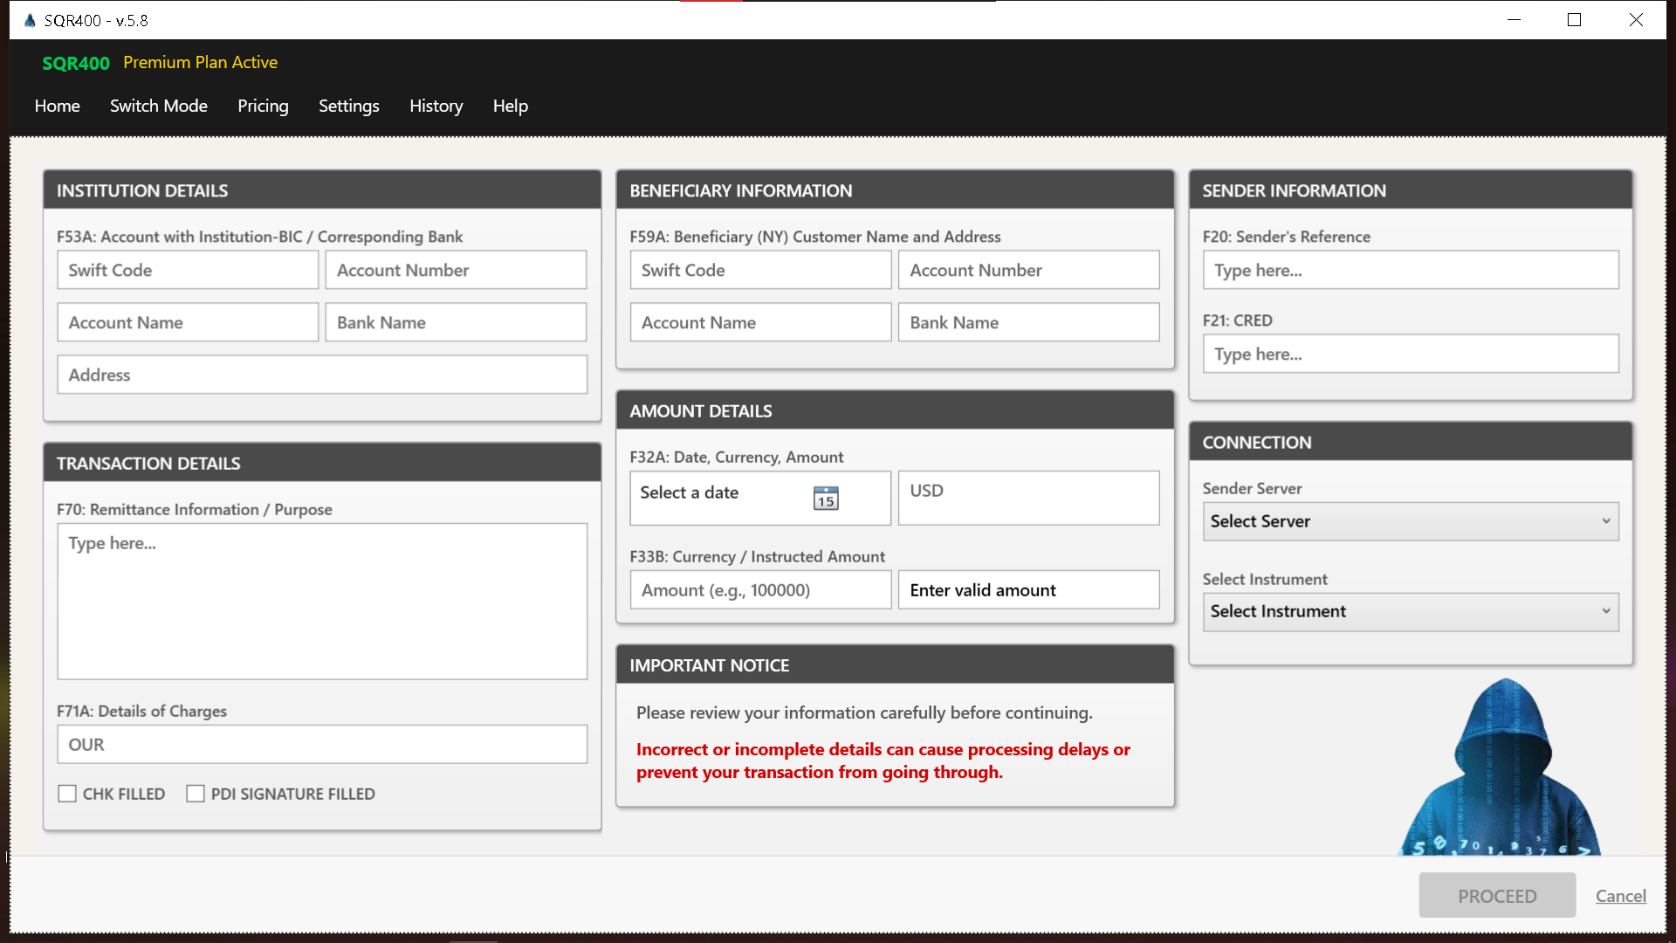Click the F21 CRED input field
This screenshot has width=1676, height=943.
tap(1409, 354)
